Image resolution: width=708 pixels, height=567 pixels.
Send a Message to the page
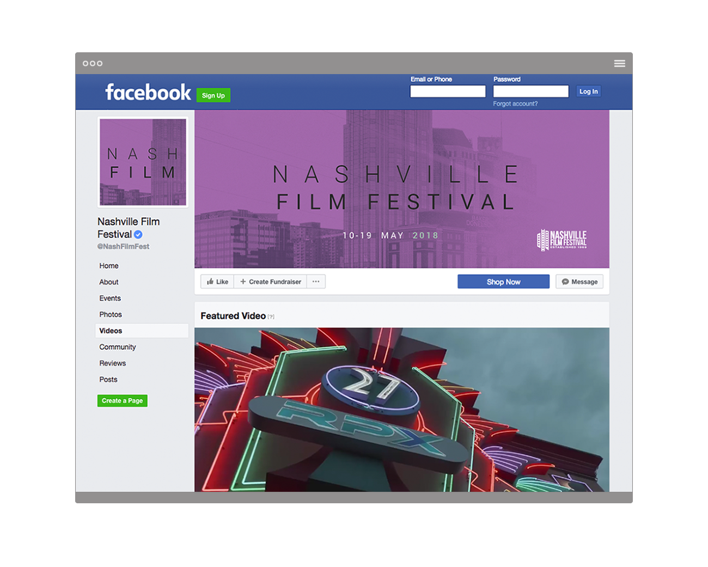pos(579,282)
